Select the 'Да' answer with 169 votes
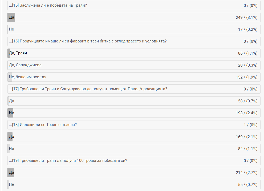 (x=11, y=137)
